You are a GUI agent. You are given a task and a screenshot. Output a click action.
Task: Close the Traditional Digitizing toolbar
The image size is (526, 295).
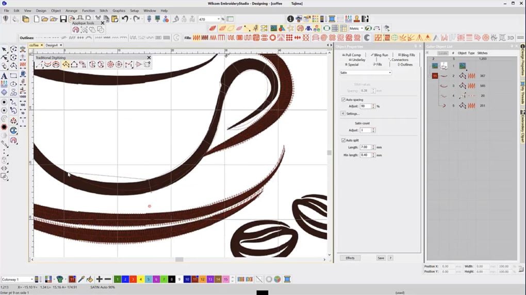[149, 58]
